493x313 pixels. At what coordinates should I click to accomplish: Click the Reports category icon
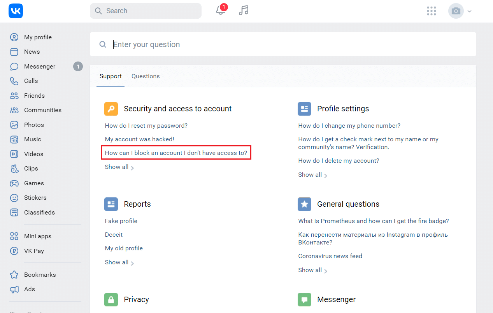[111, 204]
